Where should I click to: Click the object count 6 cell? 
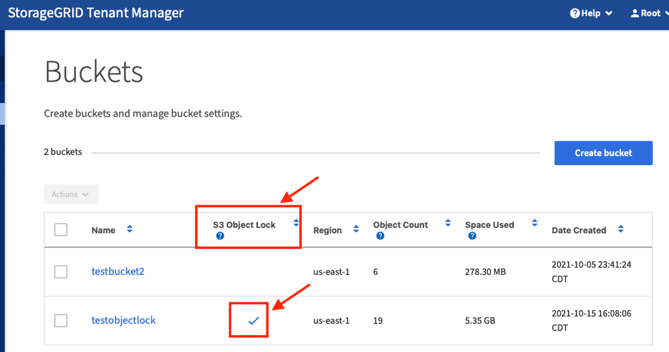[376, 272]
